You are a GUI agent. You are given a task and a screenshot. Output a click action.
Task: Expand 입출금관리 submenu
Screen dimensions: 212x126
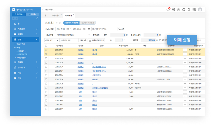(x=20, y=44)
